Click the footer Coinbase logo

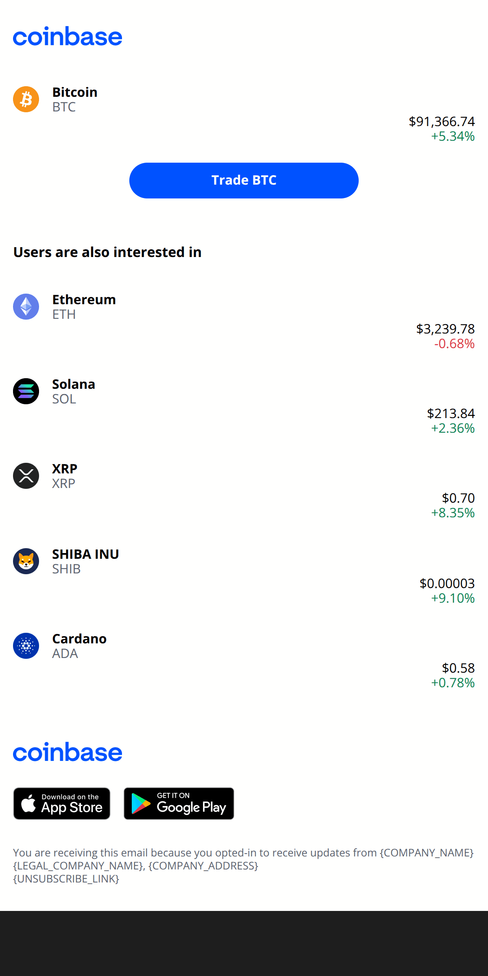point(68,752)
